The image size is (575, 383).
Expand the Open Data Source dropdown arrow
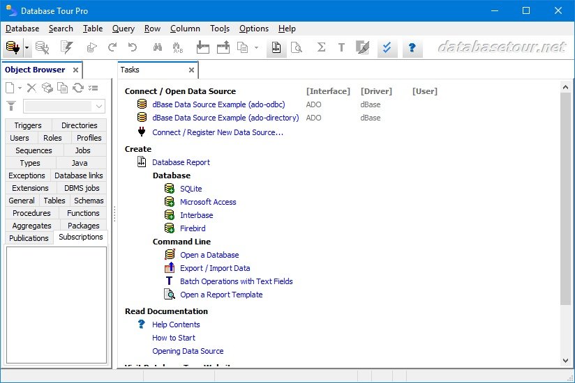(x=27, y=47)
